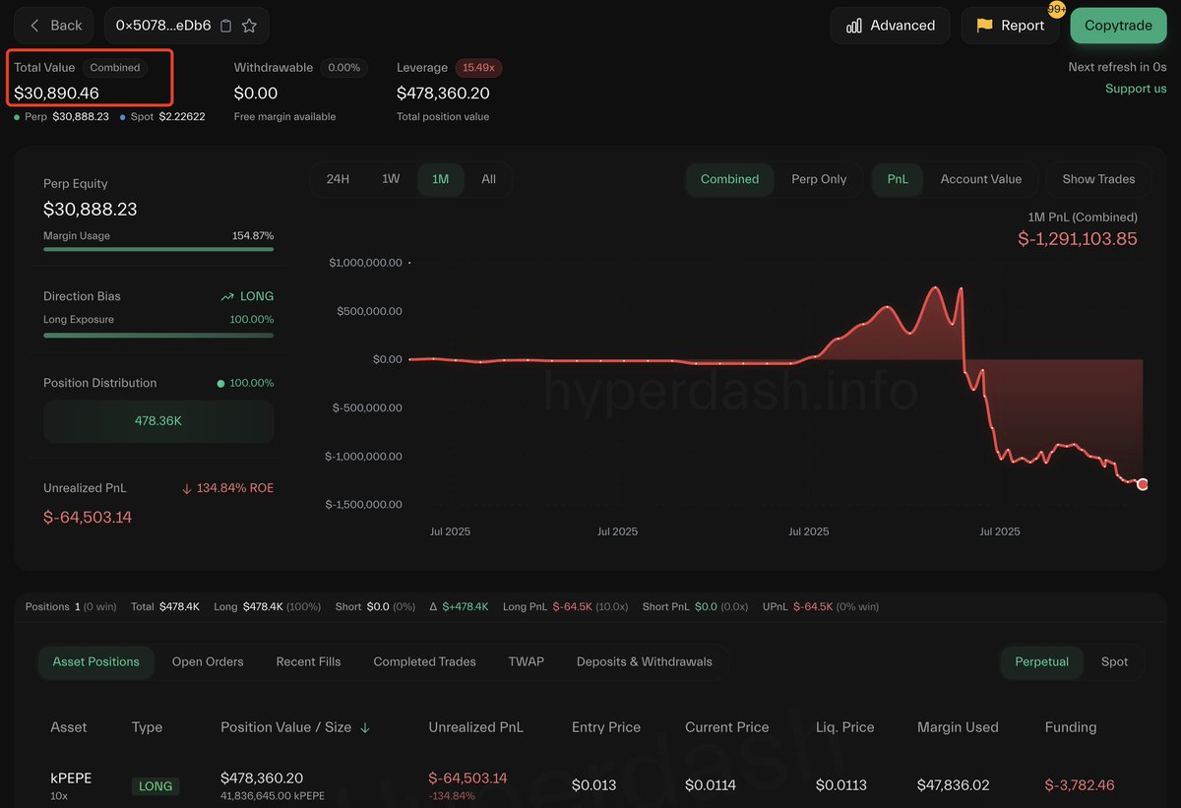The height and width of the screenshot is (808, 1181).
Task: Click the Total Value $30,890.46 amount
Action: click(x=57, y=93)
